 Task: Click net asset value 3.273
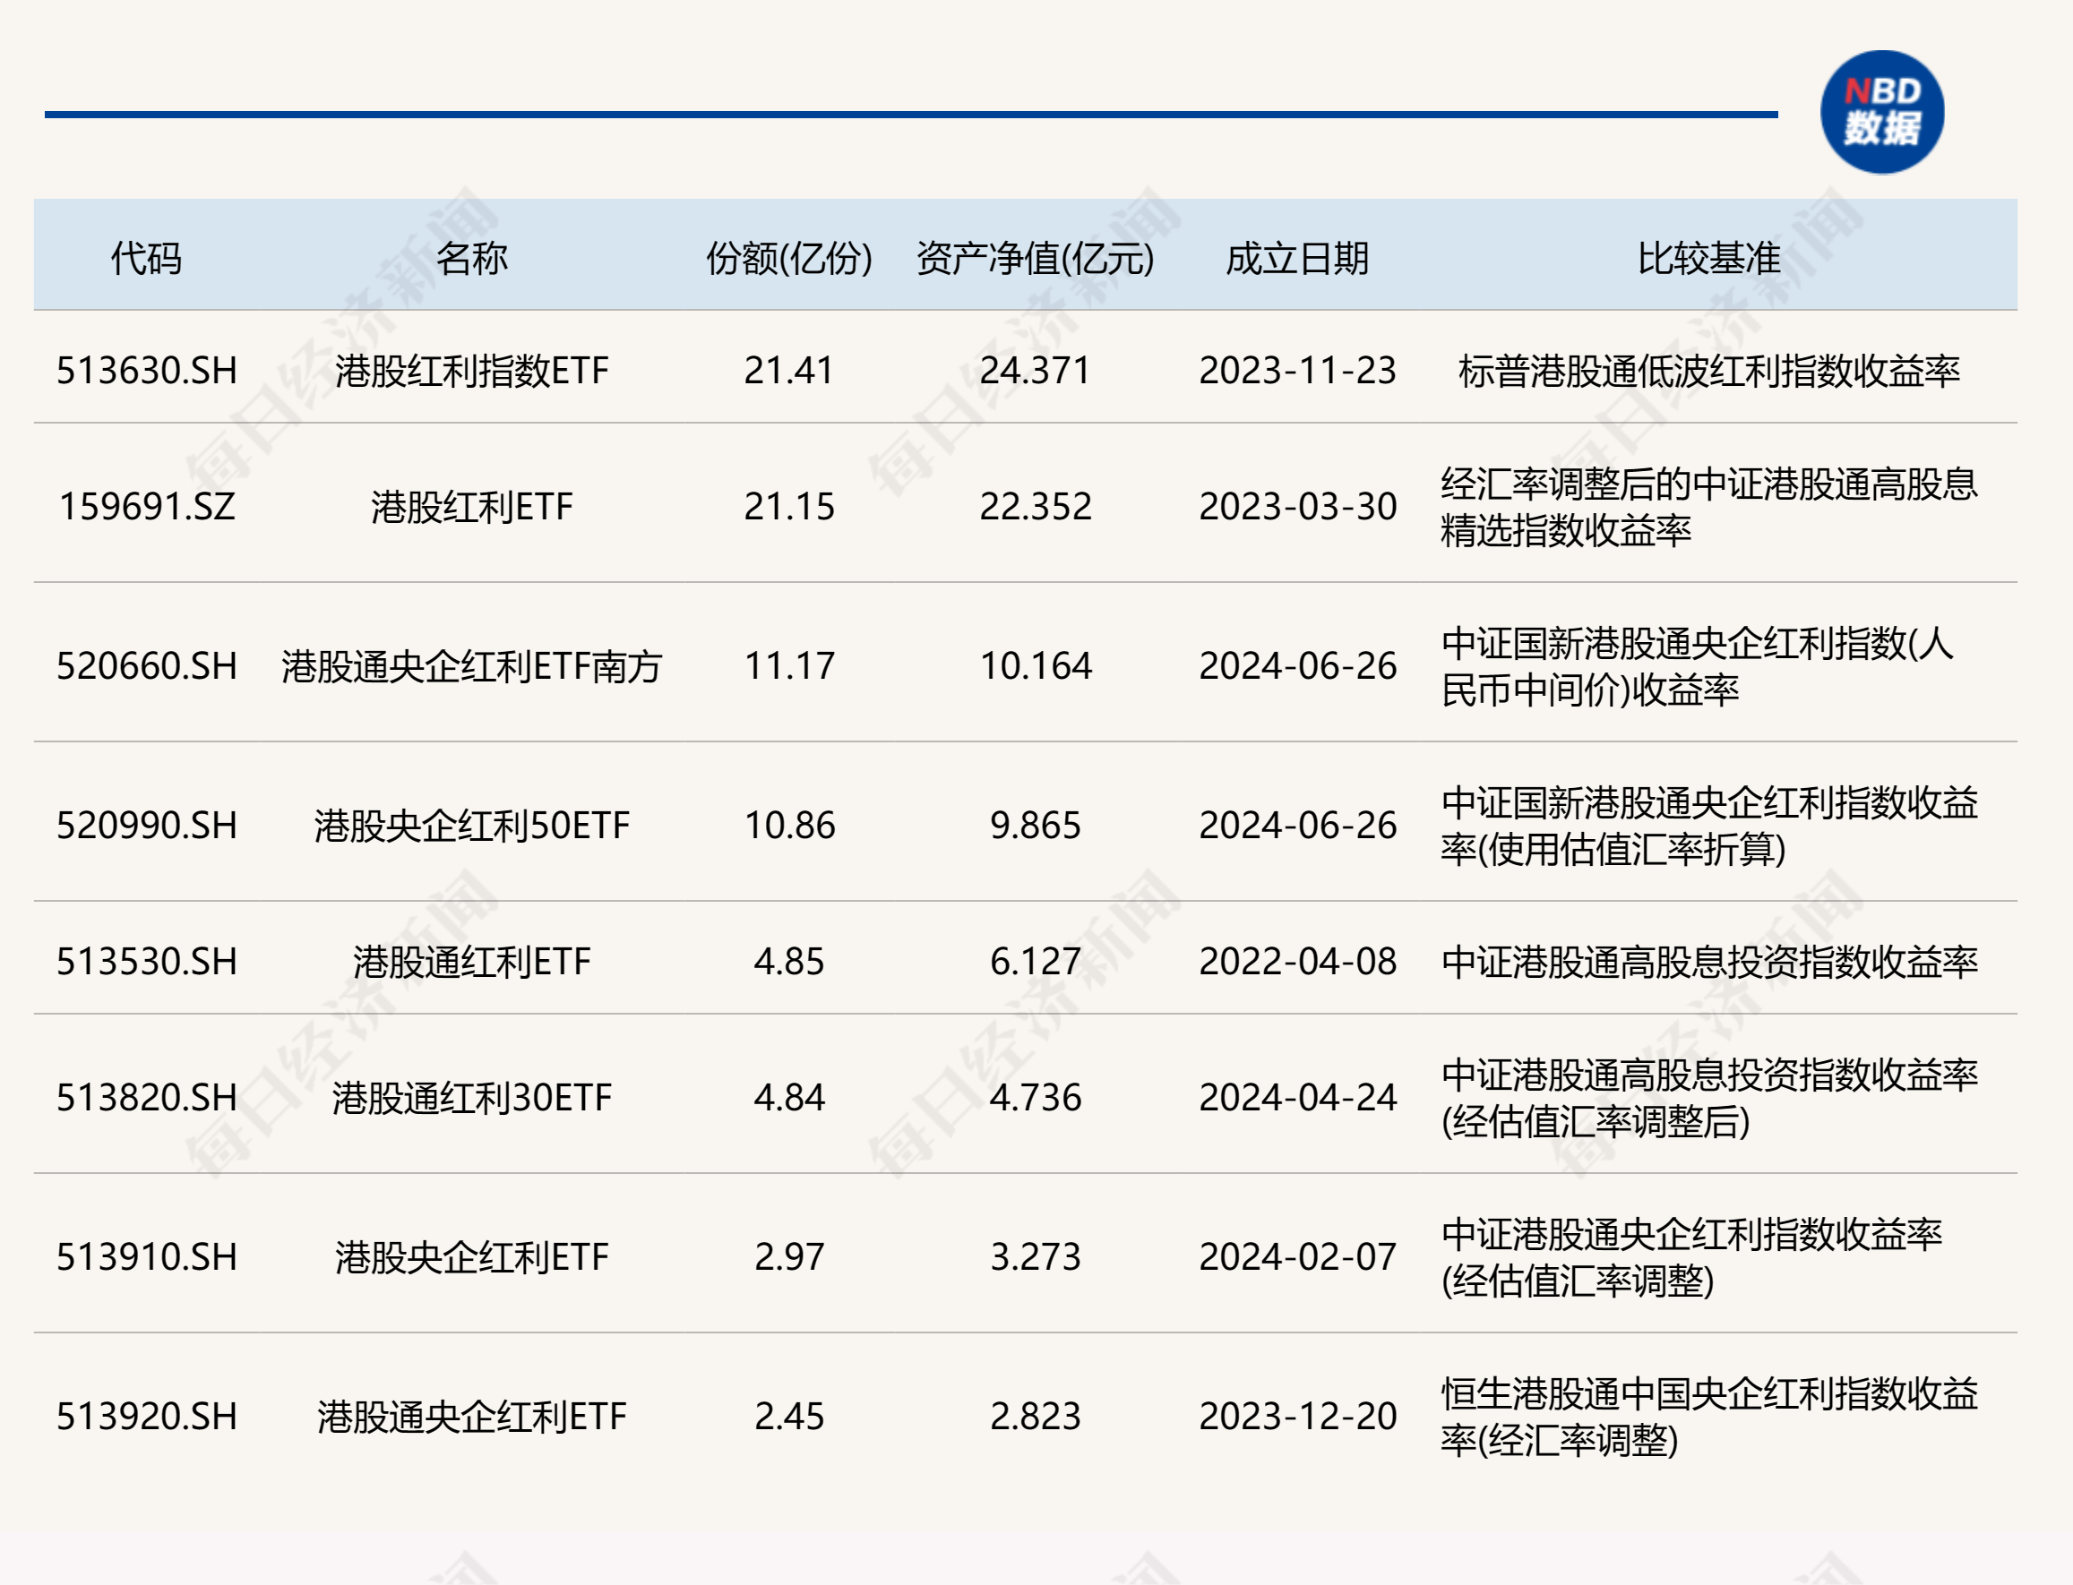(1036, 1256)
